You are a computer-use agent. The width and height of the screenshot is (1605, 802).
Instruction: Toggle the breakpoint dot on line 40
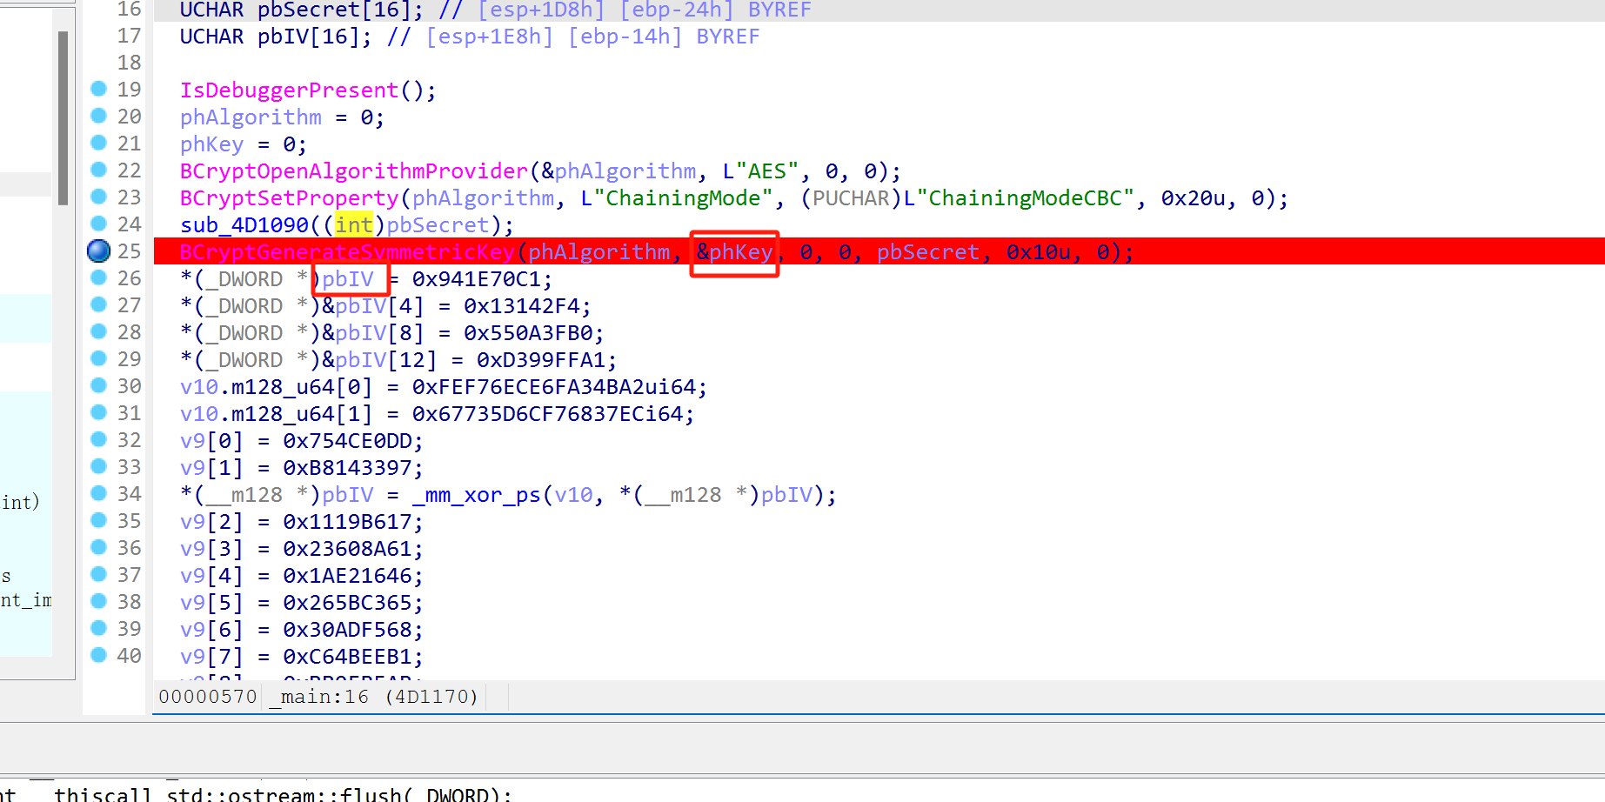tap(98, 655)
